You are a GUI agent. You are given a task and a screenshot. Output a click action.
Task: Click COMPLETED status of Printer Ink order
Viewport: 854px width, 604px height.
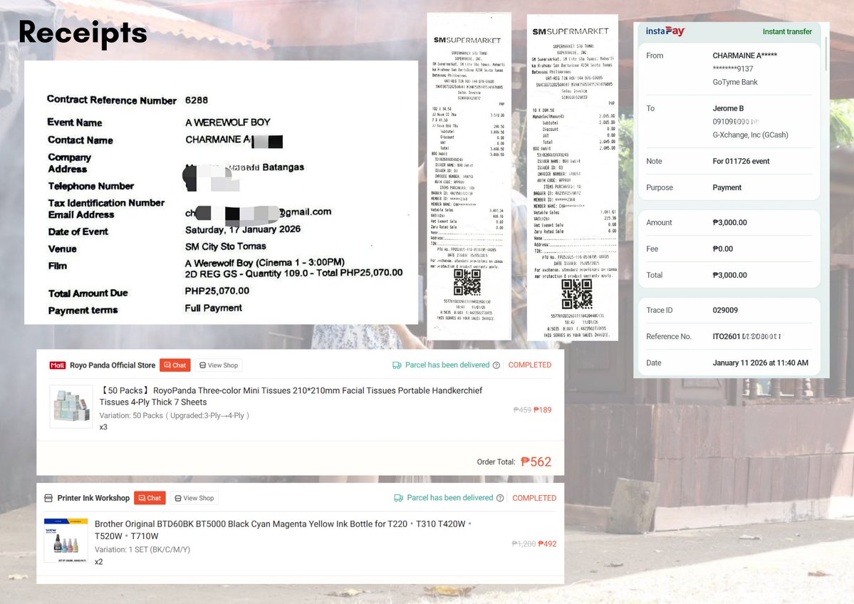coord(533,498)
